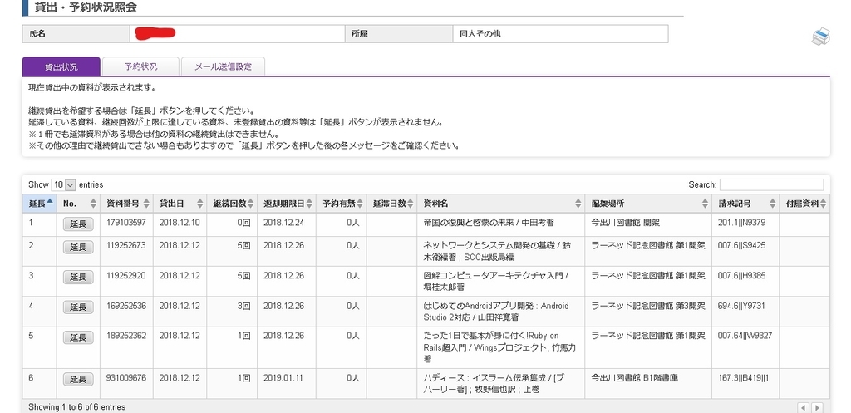Sort by the 延長 column header
This screenshot has height=413, width=851.
(39, 204)
